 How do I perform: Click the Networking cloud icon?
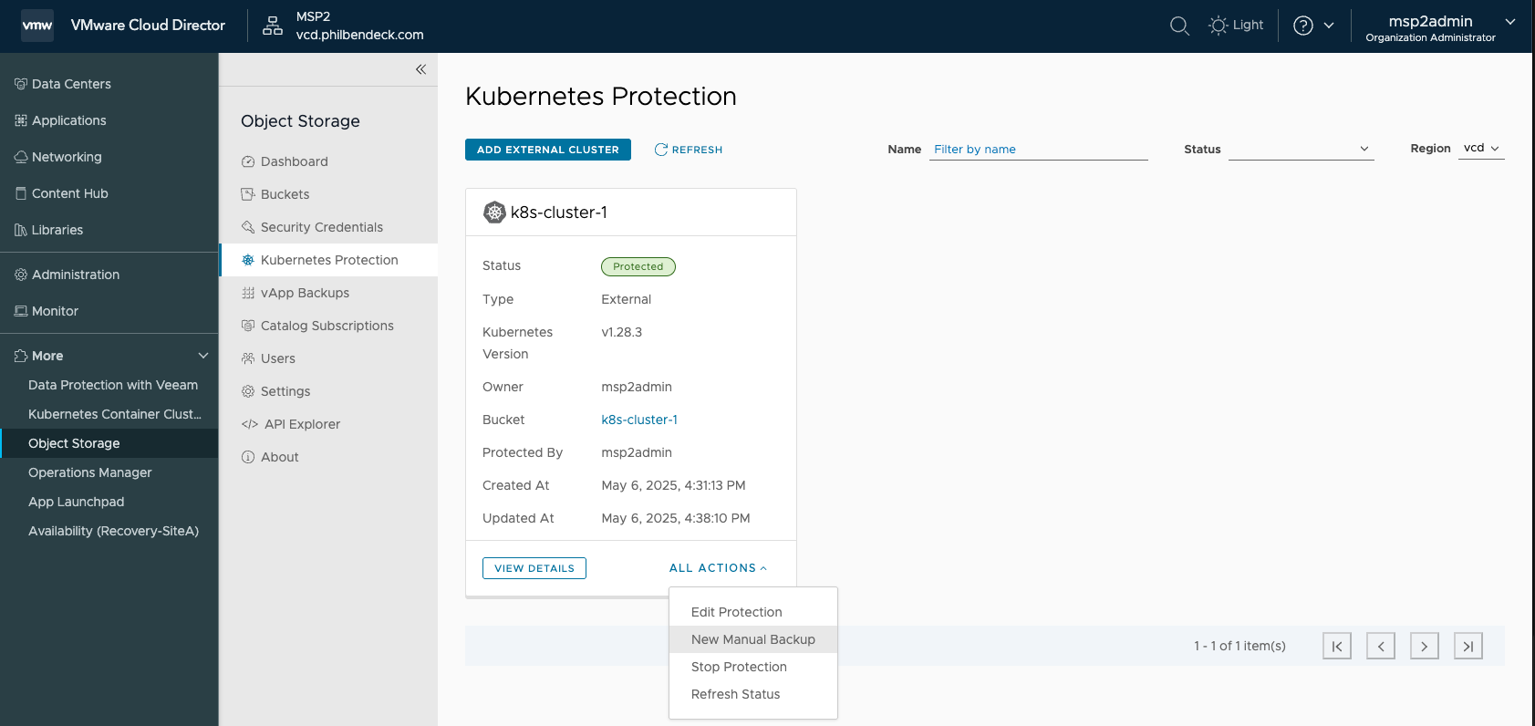21,157
